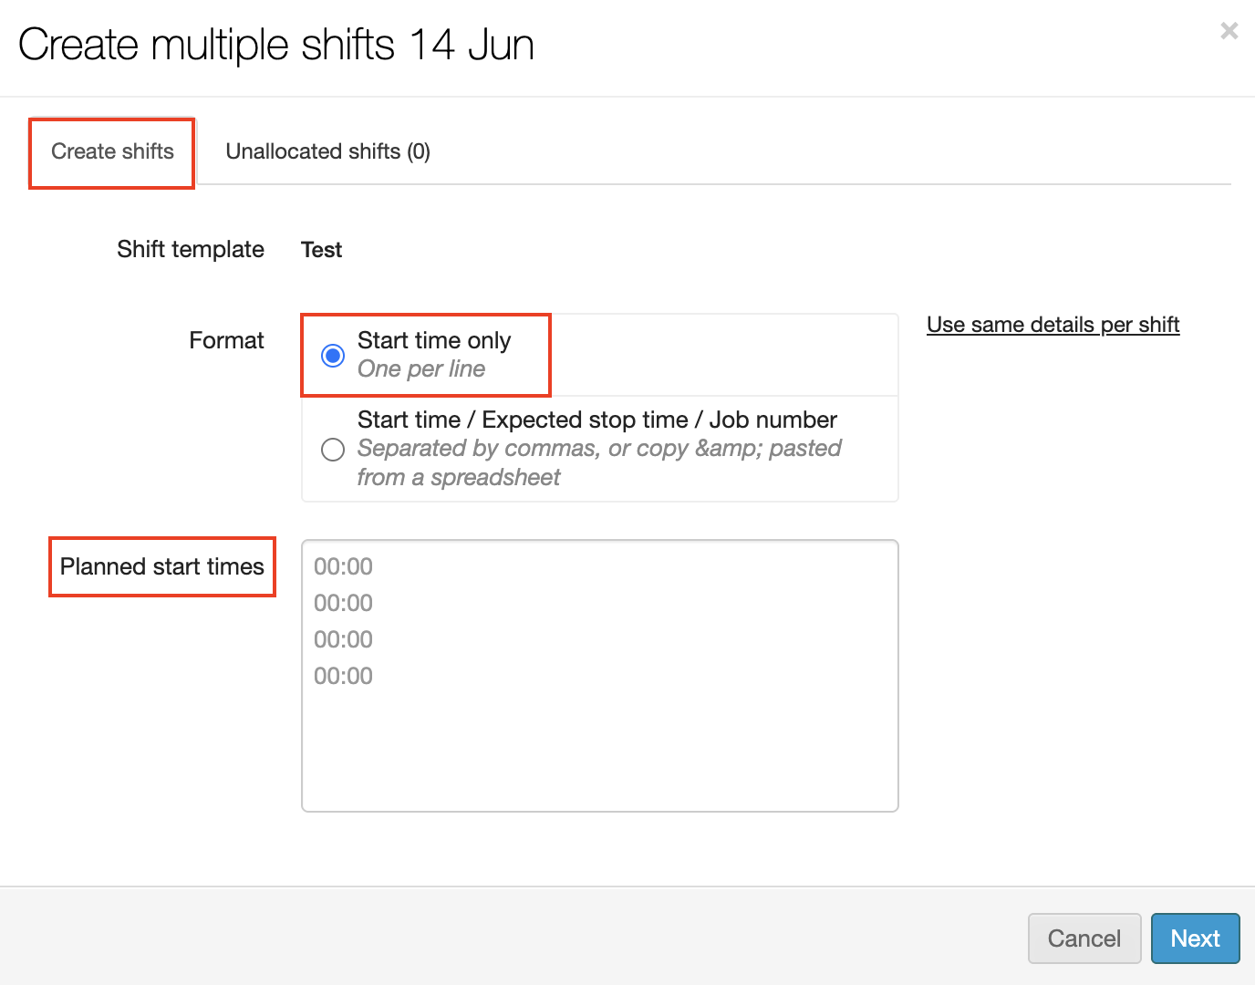This screenshot has height=985, width=1255.
Task: Click the Planned start times label
Action: [162, 566]
